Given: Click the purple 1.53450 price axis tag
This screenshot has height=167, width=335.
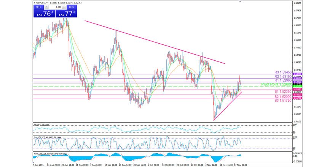Looking at the screenshot, I should (297, 74).
